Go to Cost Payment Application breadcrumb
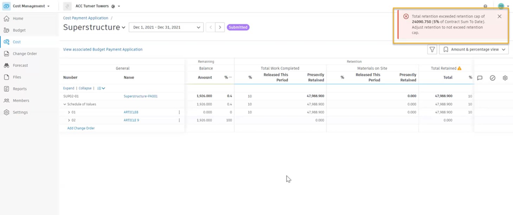 click(85, 18)
